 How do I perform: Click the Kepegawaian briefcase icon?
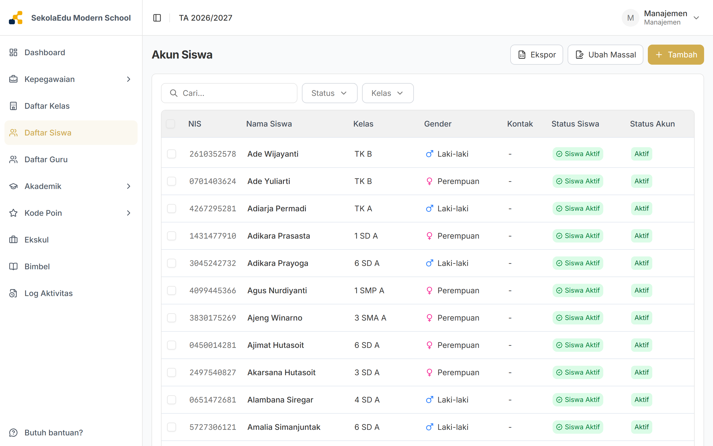tap(13, 79)
